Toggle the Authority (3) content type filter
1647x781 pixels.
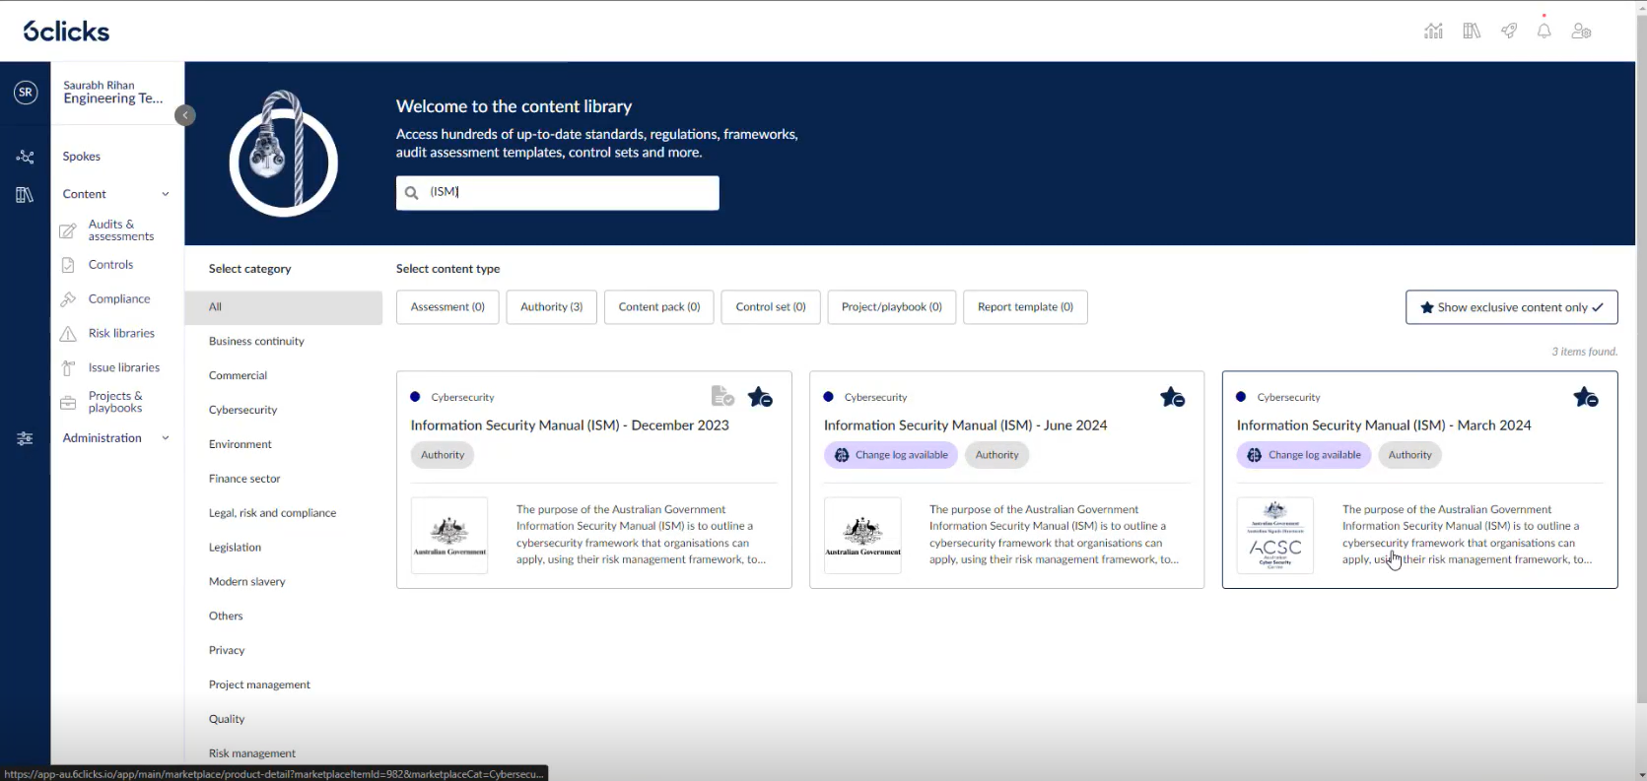click(551, 307)
